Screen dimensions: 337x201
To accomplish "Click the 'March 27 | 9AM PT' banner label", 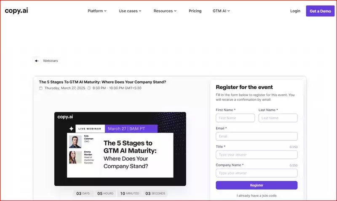I will pyautogui.click(x=131, y=129).
